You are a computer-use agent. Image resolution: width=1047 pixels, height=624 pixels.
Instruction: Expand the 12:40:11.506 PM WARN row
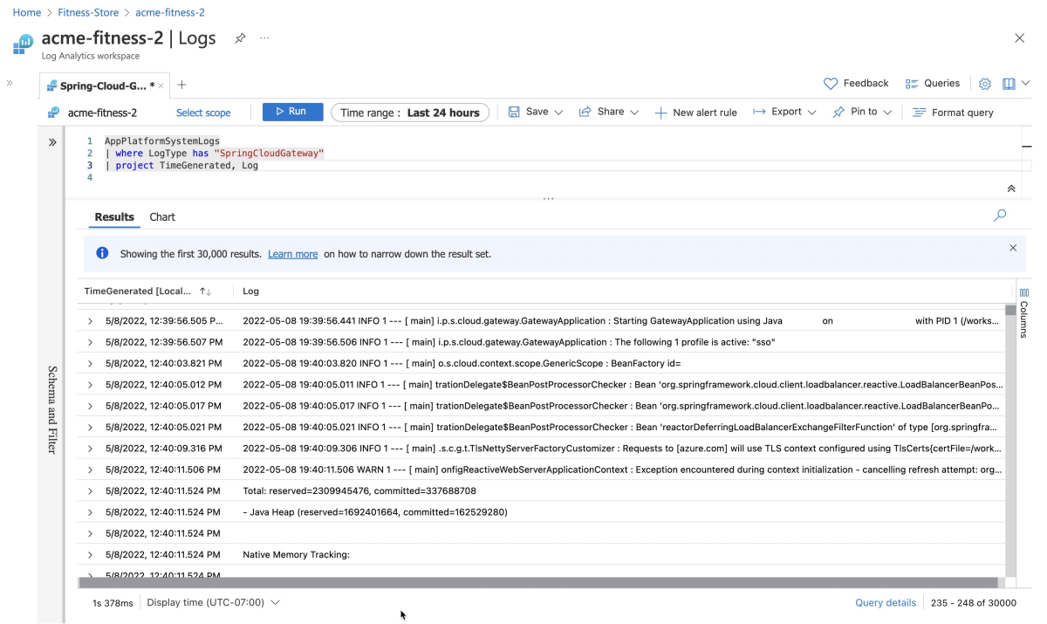tap(90, 470)
